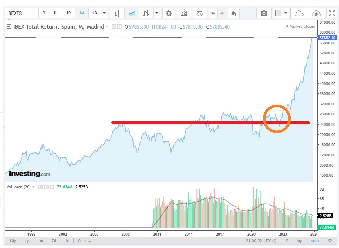Take a chart snapshot with the camera
Image resolution: width=339 pixels, height=248 pixels.
click(x=264, y=13)
